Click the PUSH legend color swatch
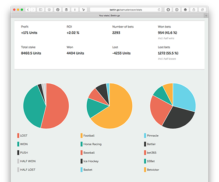This screenshot has width=219, height=182. coord(18,153)
